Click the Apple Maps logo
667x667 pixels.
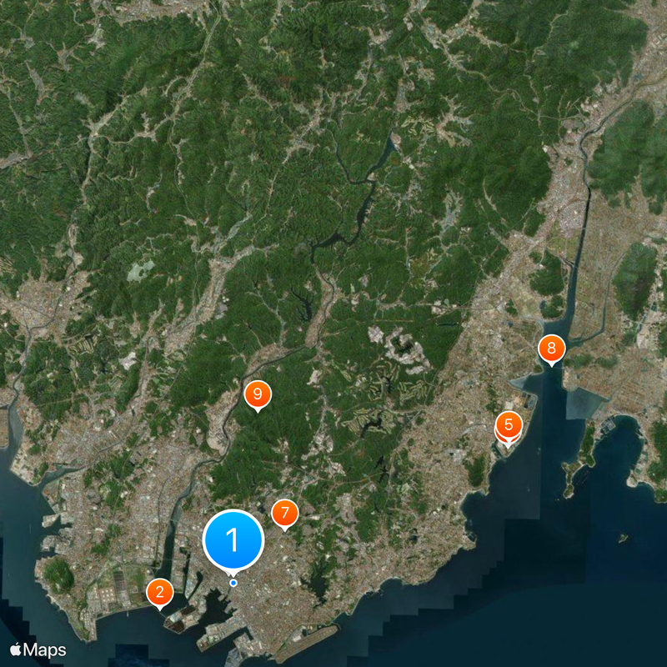38,650
